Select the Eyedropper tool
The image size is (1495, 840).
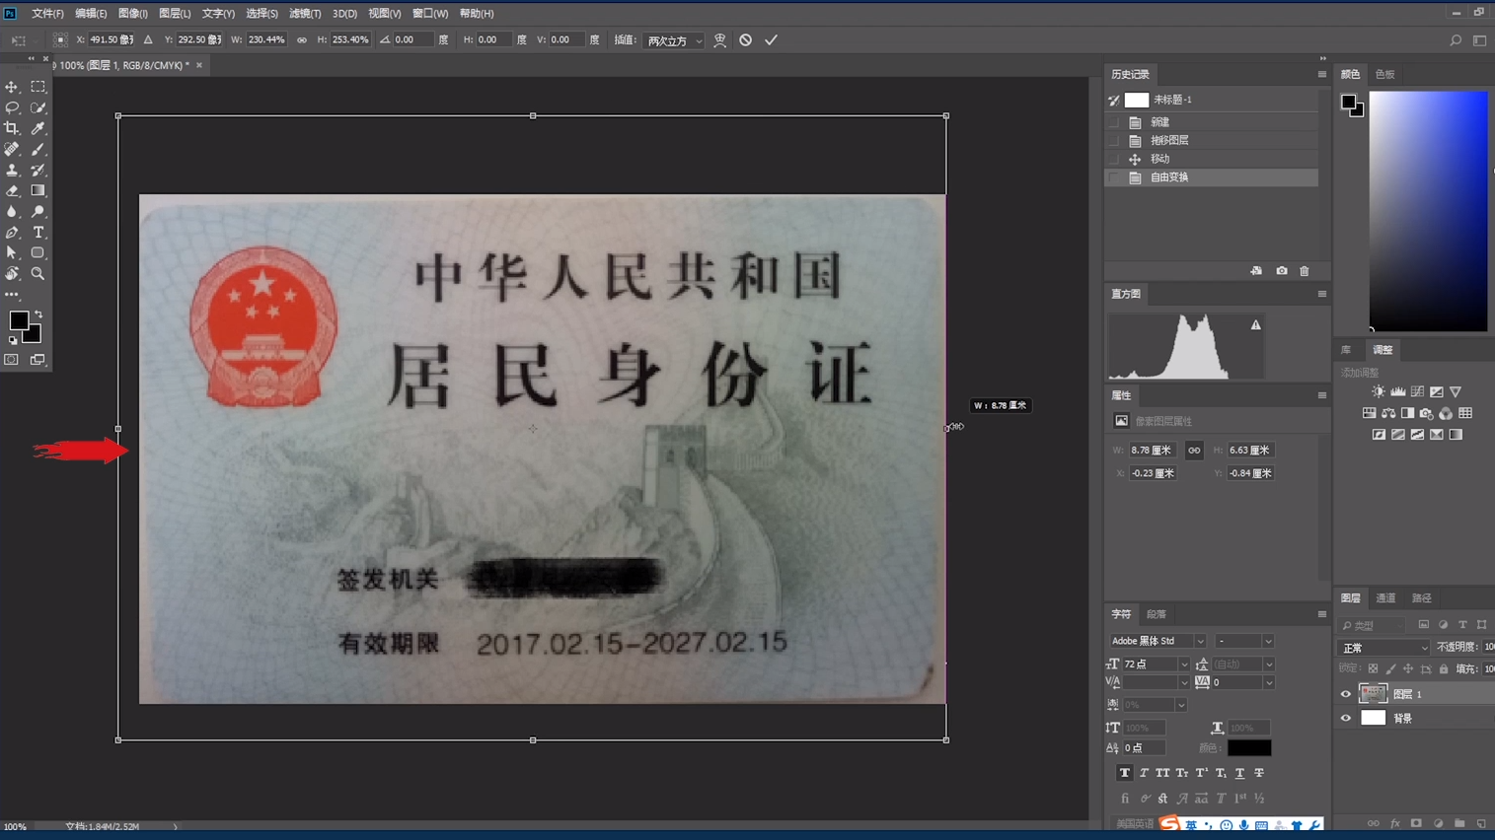click(x=38, y=128)
